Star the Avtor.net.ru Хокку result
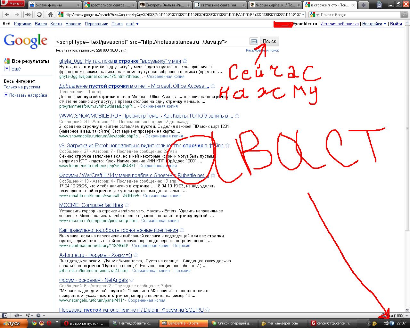410x328 pixels. pyautogui.click(x=136, y=255)
